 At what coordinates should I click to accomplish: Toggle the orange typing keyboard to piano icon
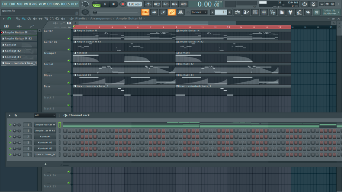click(x=145, y=12)
